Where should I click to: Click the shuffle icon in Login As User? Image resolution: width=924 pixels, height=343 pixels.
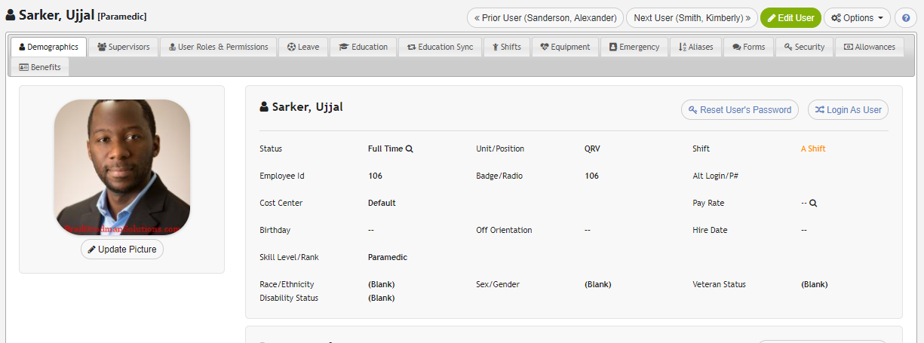coord(819,109)
